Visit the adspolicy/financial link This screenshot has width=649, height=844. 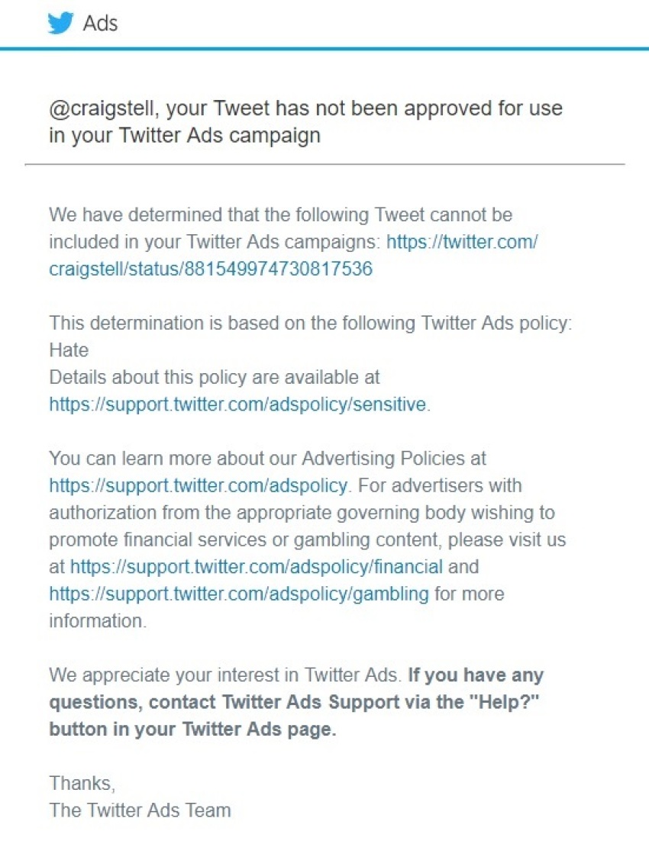[x=257, y=567]
